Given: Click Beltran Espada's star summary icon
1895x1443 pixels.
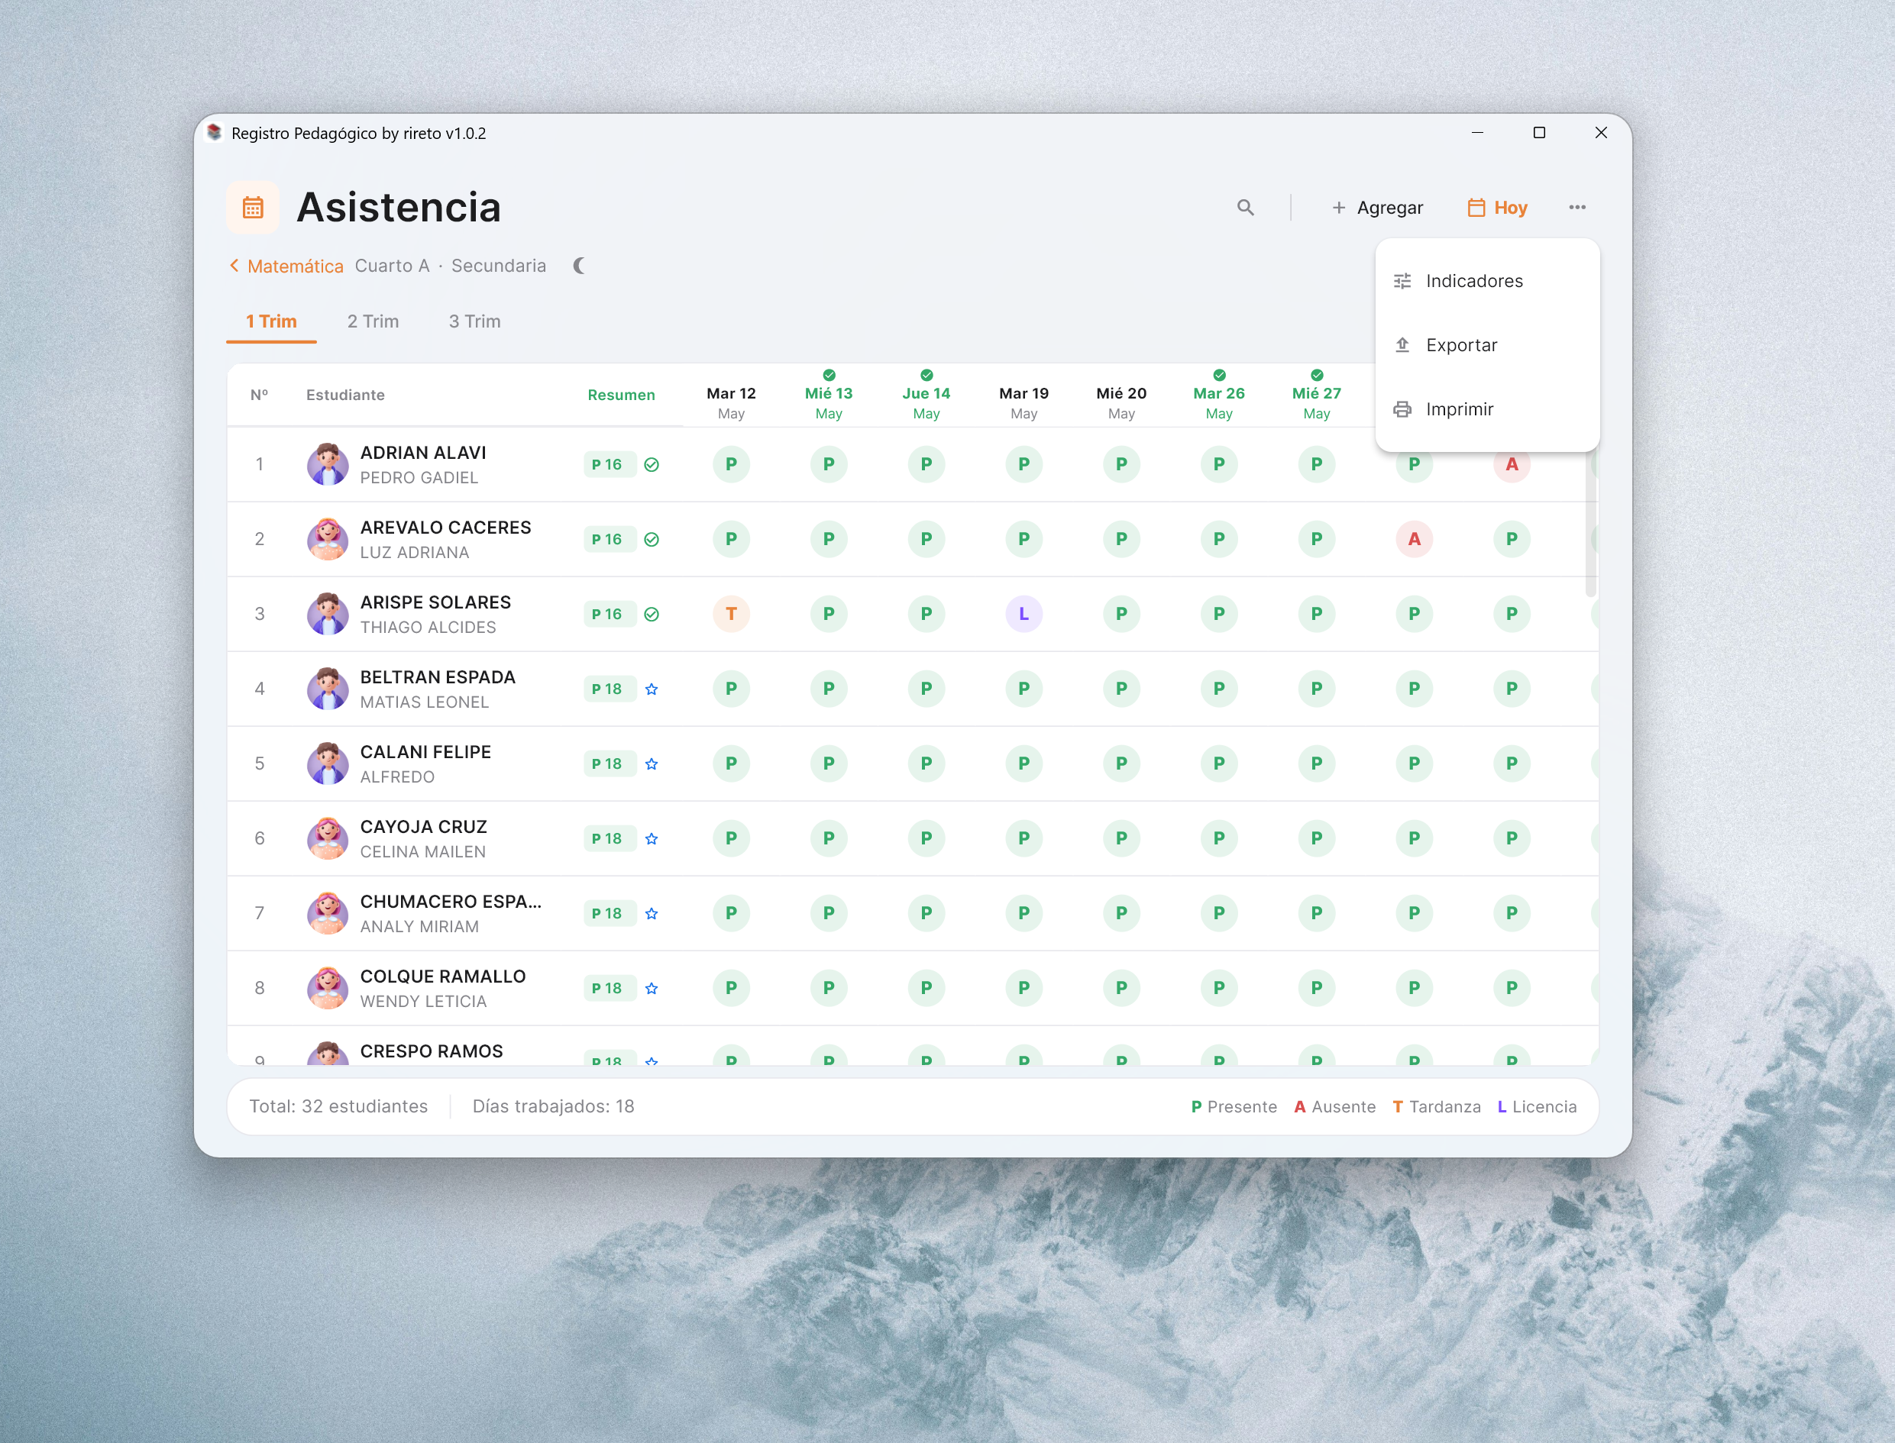Looking at the screenshot, I should pyautogui.click(x=652, y=689).
